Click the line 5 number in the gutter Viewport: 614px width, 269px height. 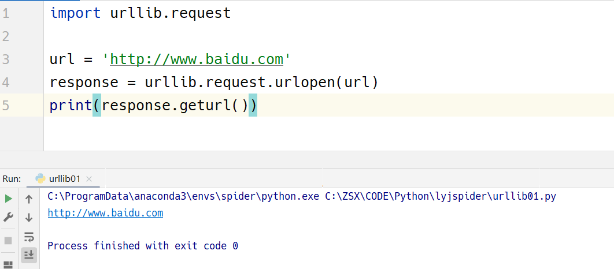6,105
